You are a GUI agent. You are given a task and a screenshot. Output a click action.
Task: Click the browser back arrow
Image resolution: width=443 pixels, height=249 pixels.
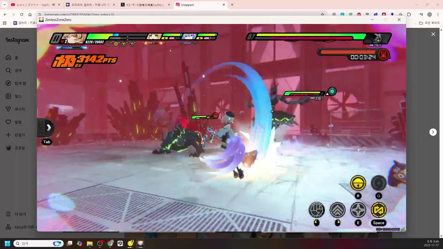point(5,15)
